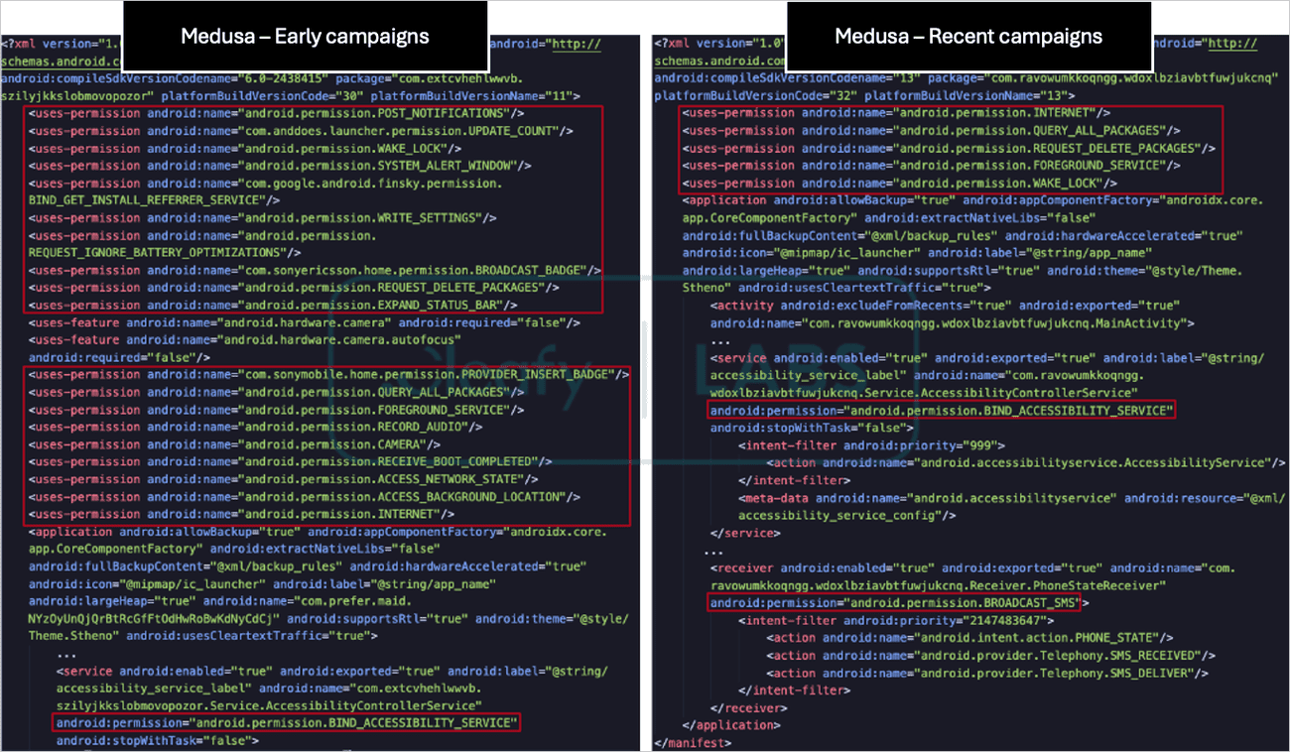
Task: Click the launcher UPDATE_COUNT permission line
Action: [x=301, y=131]
